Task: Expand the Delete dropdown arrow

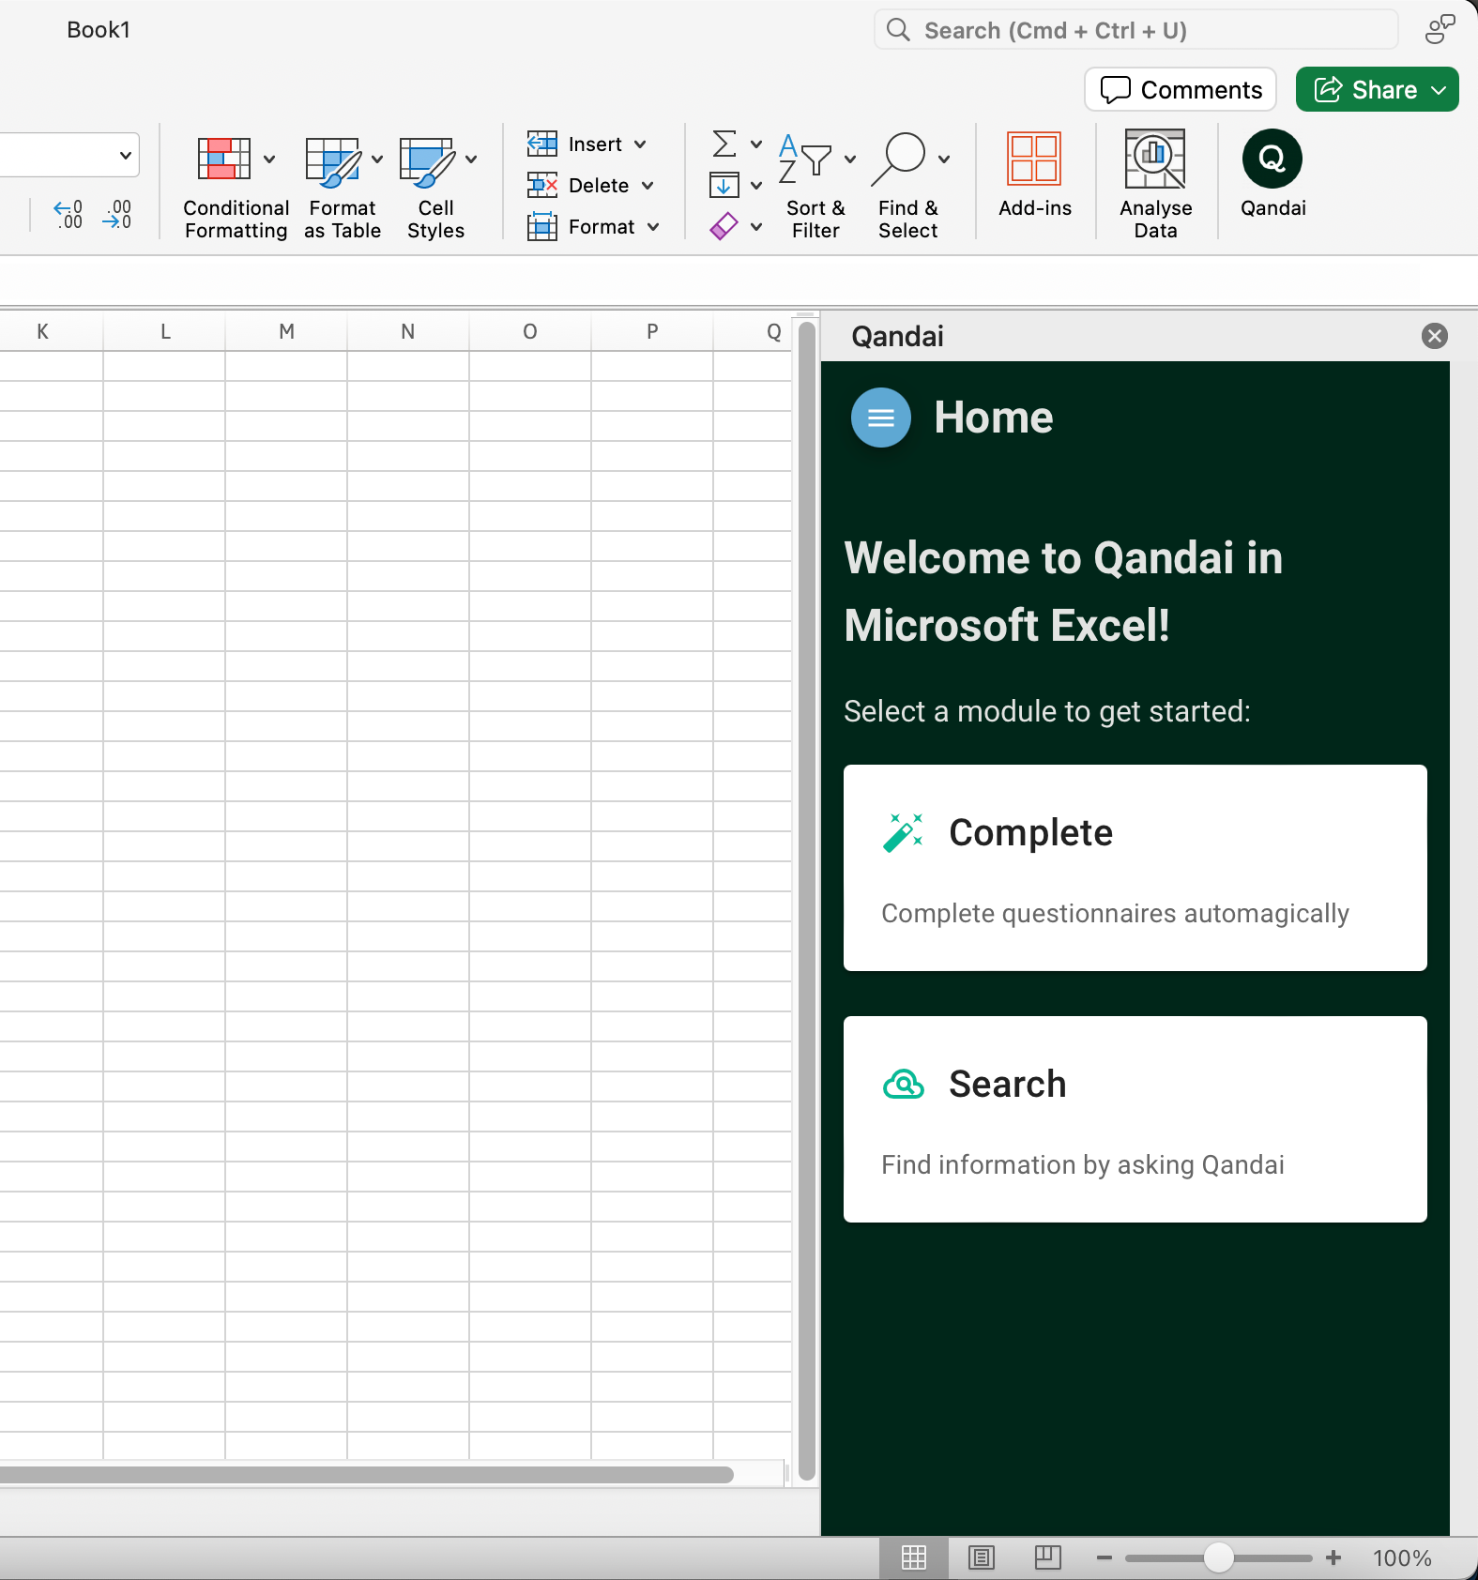Action: coord(648,186)
